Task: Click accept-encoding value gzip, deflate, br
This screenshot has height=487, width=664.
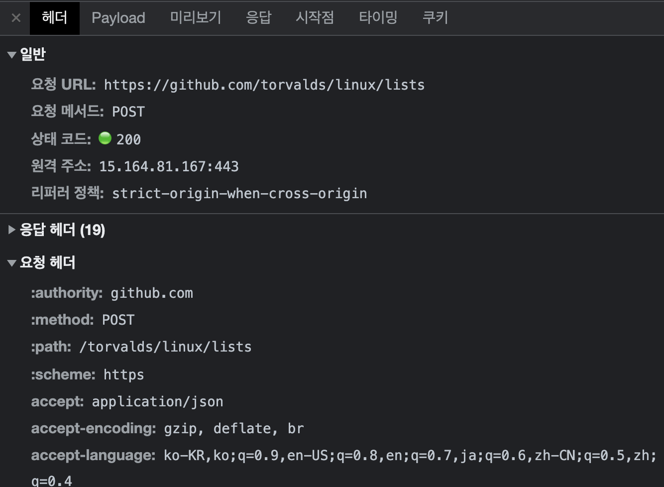Action: point(234,429)
